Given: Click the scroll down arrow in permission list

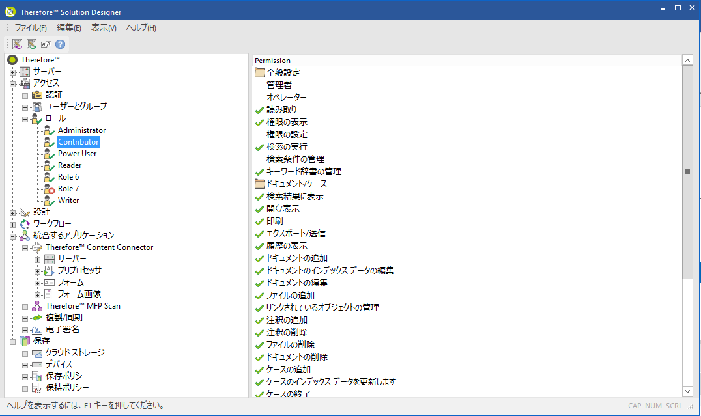Looking at the screenshot, I should click(x=687, y=391).
